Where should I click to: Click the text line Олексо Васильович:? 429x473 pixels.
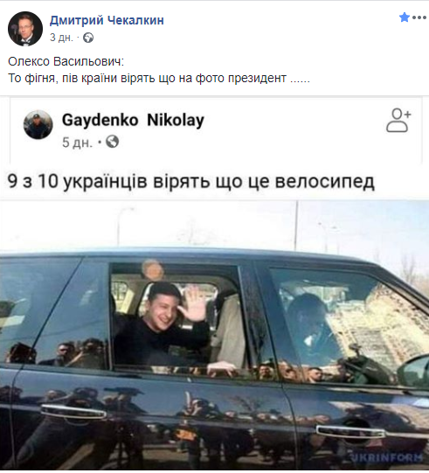point(66,62)
